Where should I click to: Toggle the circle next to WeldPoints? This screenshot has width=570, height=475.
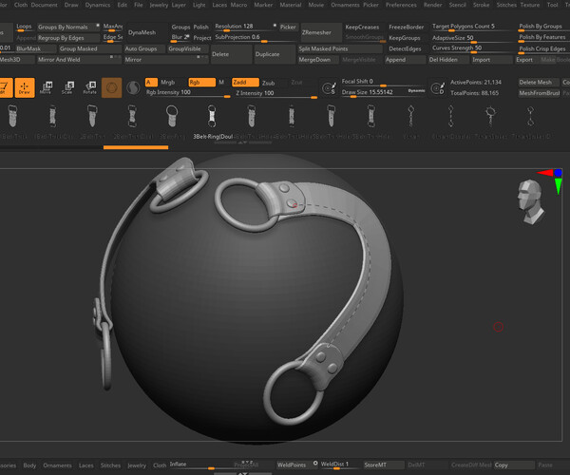[x=315, y=464]
